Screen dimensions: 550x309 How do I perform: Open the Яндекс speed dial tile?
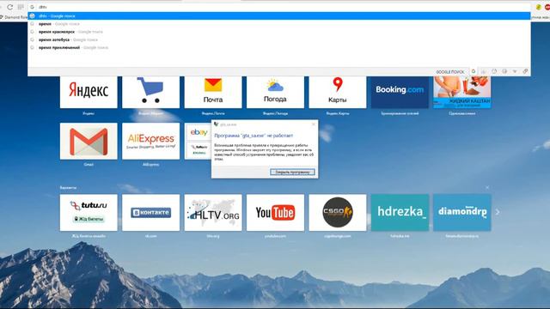[x=89, y=92]
